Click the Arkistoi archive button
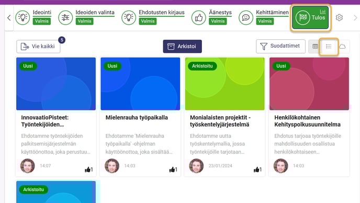Screen dimensions: 360x203 click(182, 47)
